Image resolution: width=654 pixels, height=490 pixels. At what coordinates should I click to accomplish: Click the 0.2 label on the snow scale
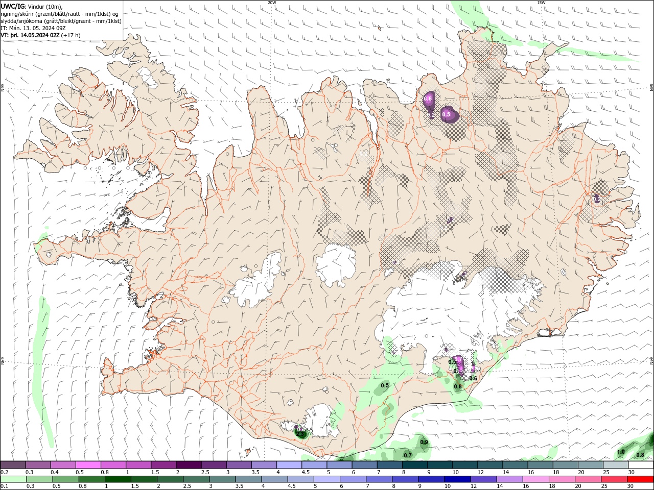4,472
